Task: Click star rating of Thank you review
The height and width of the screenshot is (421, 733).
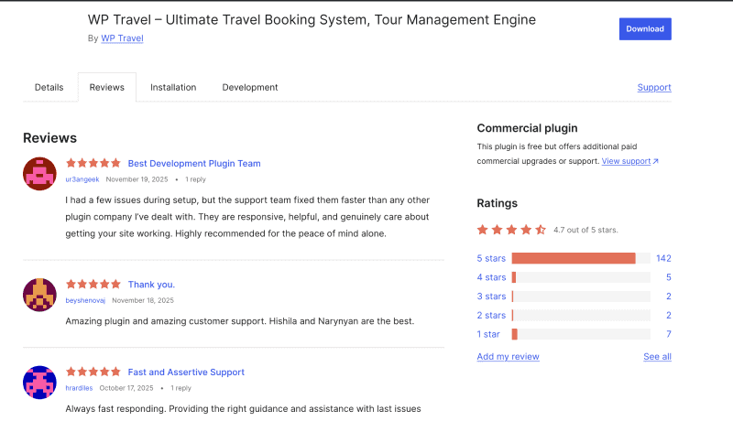Action: pyautogui.click(x=93, y=284)
